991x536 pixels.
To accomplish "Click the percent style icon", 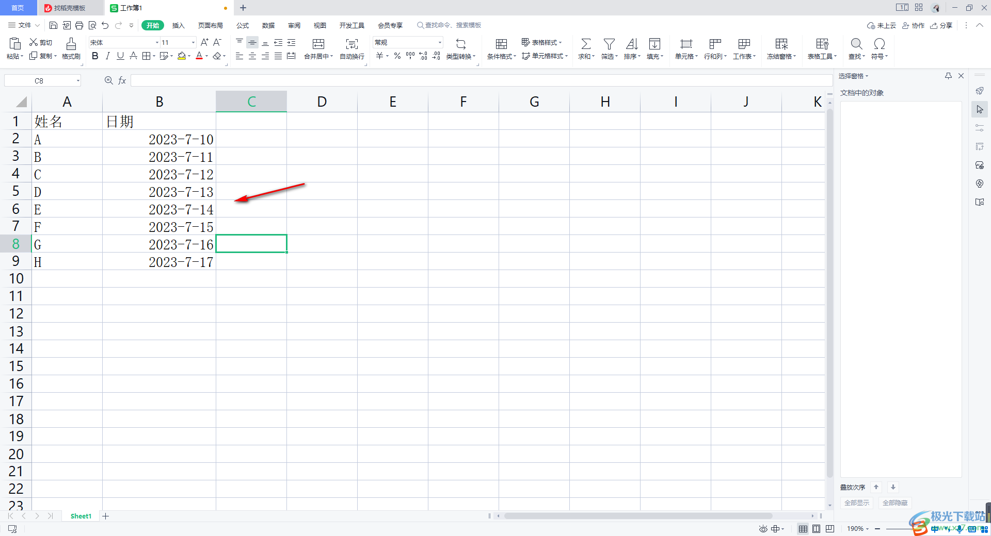I will point(397,56).
